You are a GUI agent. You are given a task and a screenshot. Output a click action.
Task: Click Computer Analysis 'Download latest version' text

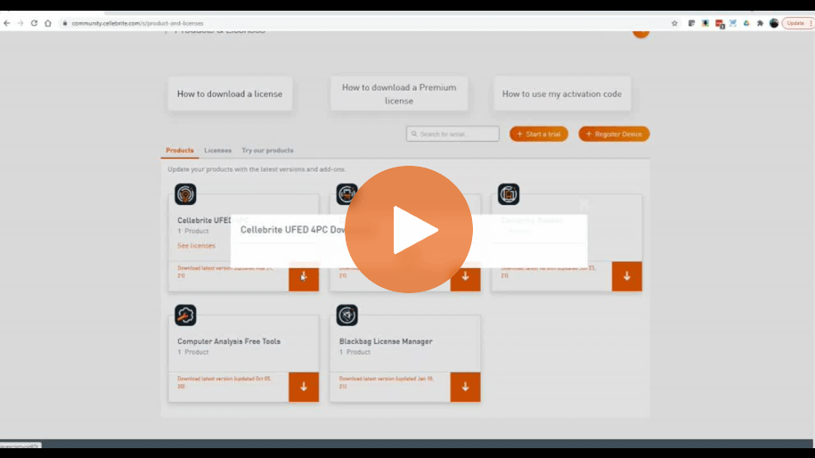coord(224,382)
